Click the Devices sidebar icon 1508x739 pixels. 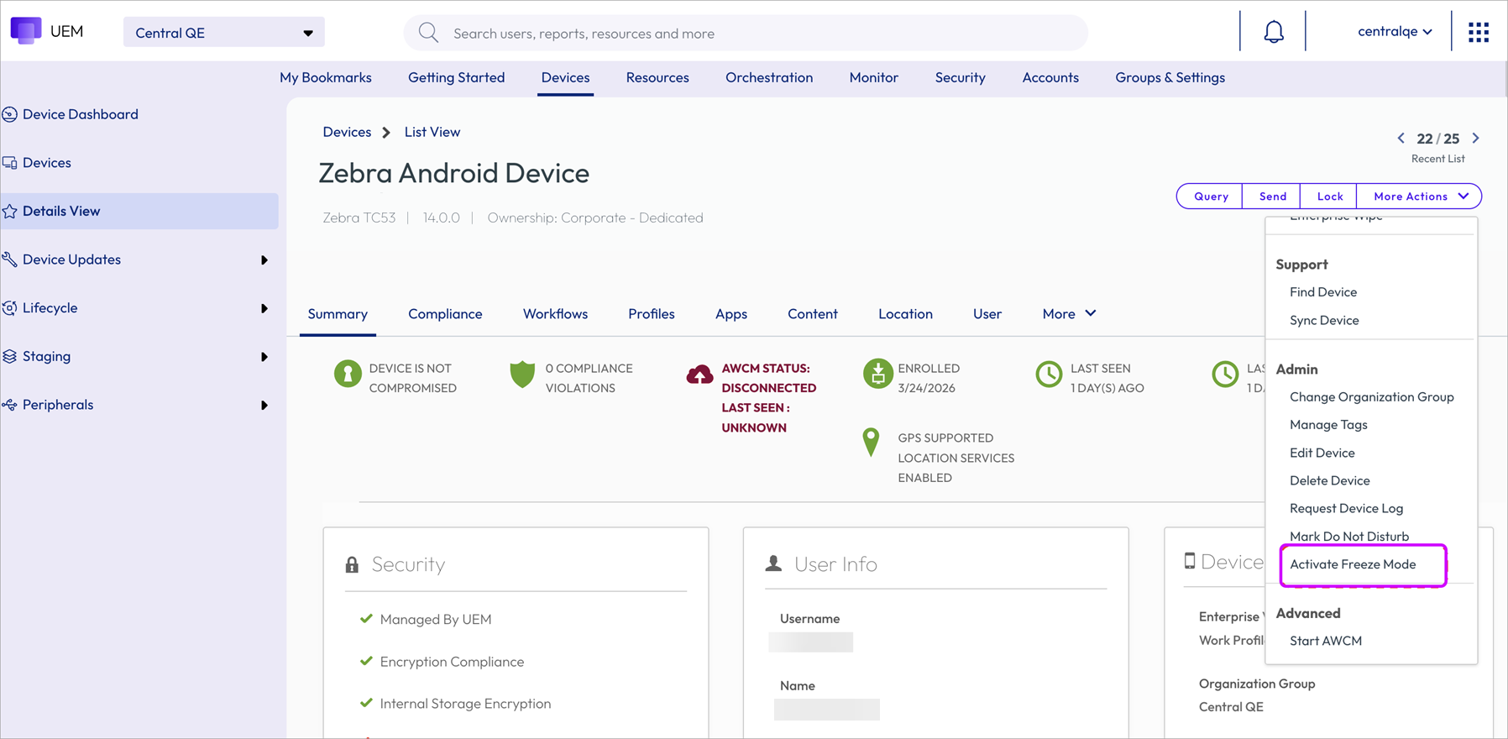pyautogui.click(x=10, y=163)
